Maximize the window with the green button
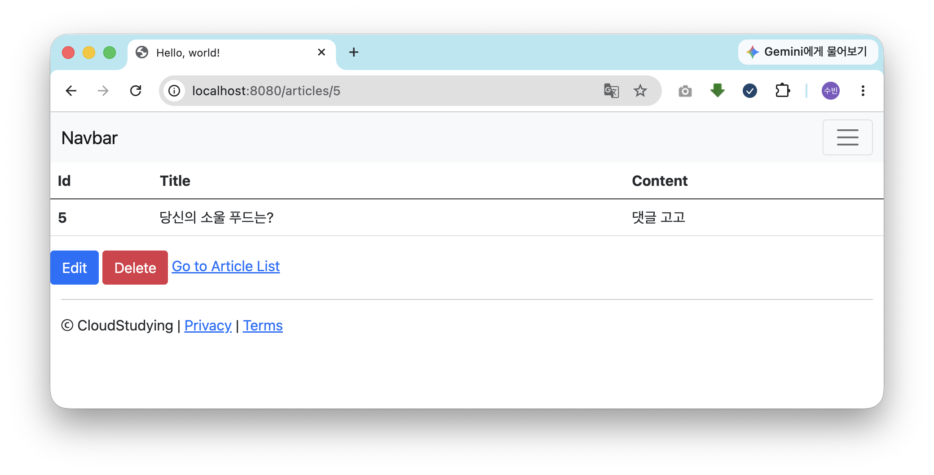Viewport: 934px width, 475px height. (110, 53)
